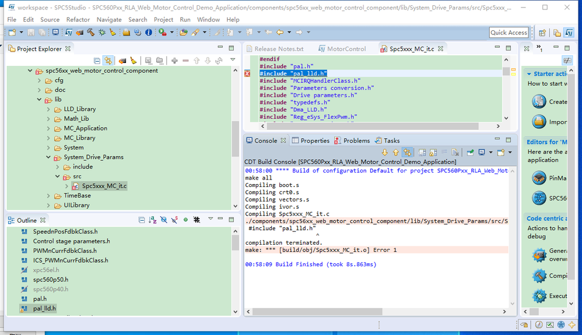Click the plus icon in the Project Explorer toolbar
Screen dimensions: 582x335
(x=174, y=61)
